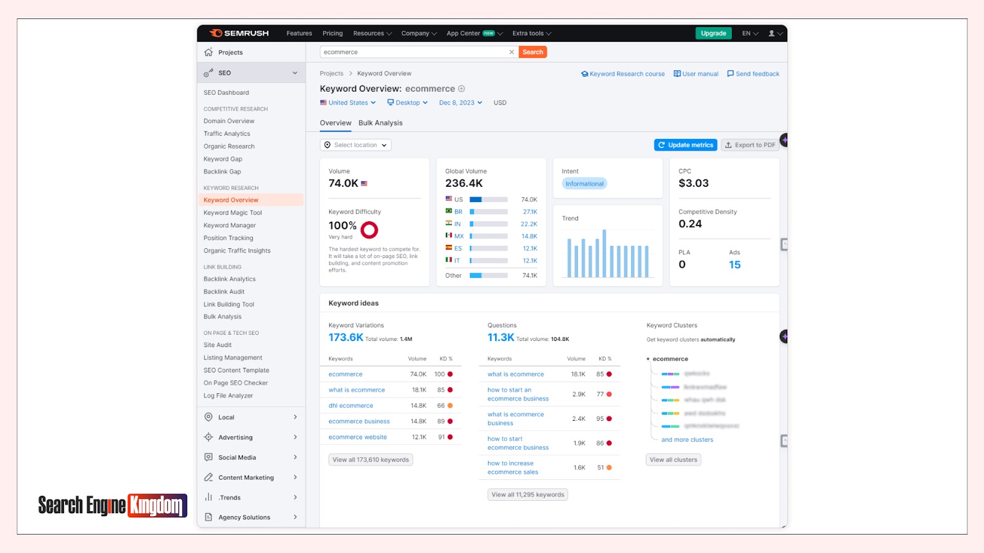Open the Resources dropdown menu
Image resolution: width=984 pixels, height=553 pixels.
coord(372,33)
